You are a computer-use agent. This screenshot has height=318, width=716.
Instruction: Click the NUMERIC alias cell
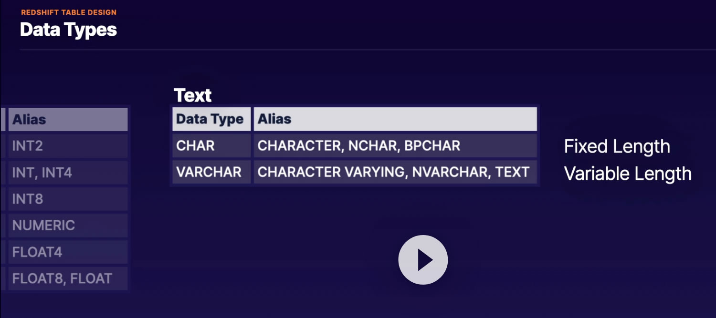pos(68,225)
